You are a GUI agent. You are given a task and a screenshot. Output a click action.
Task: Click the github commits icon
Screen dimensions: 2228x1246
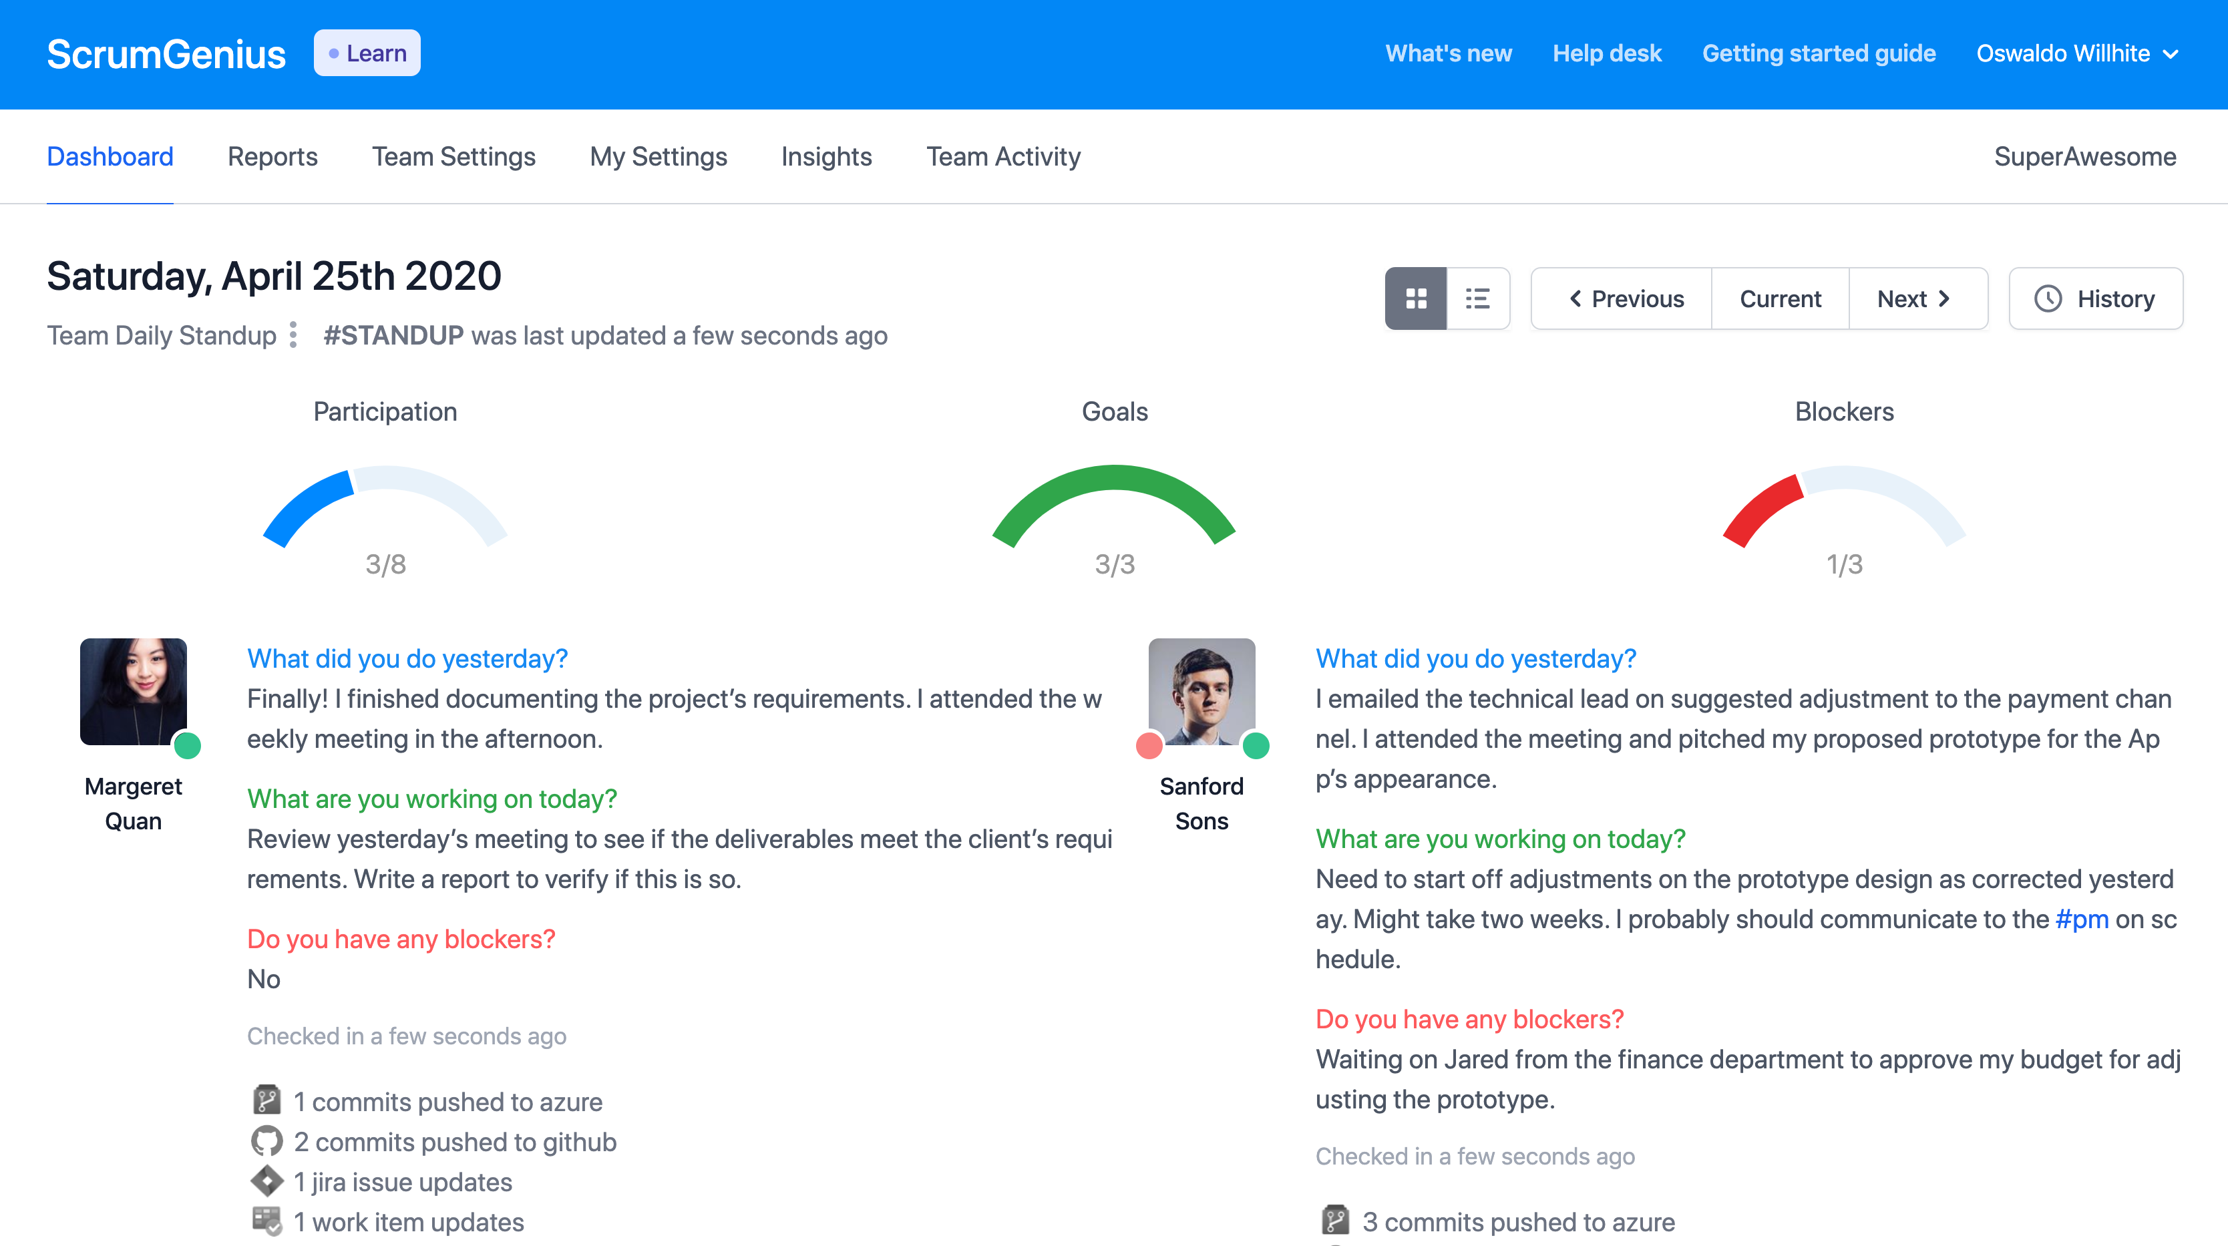(266, 1141)
